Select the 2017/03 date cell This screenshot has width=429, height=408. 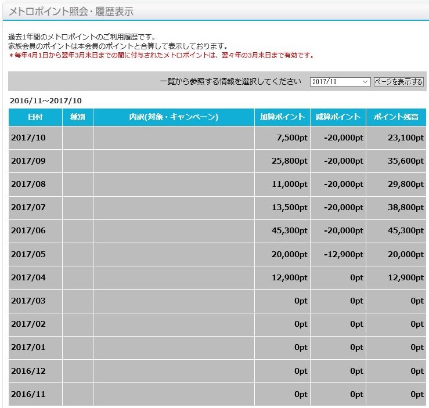pos(35,301)
